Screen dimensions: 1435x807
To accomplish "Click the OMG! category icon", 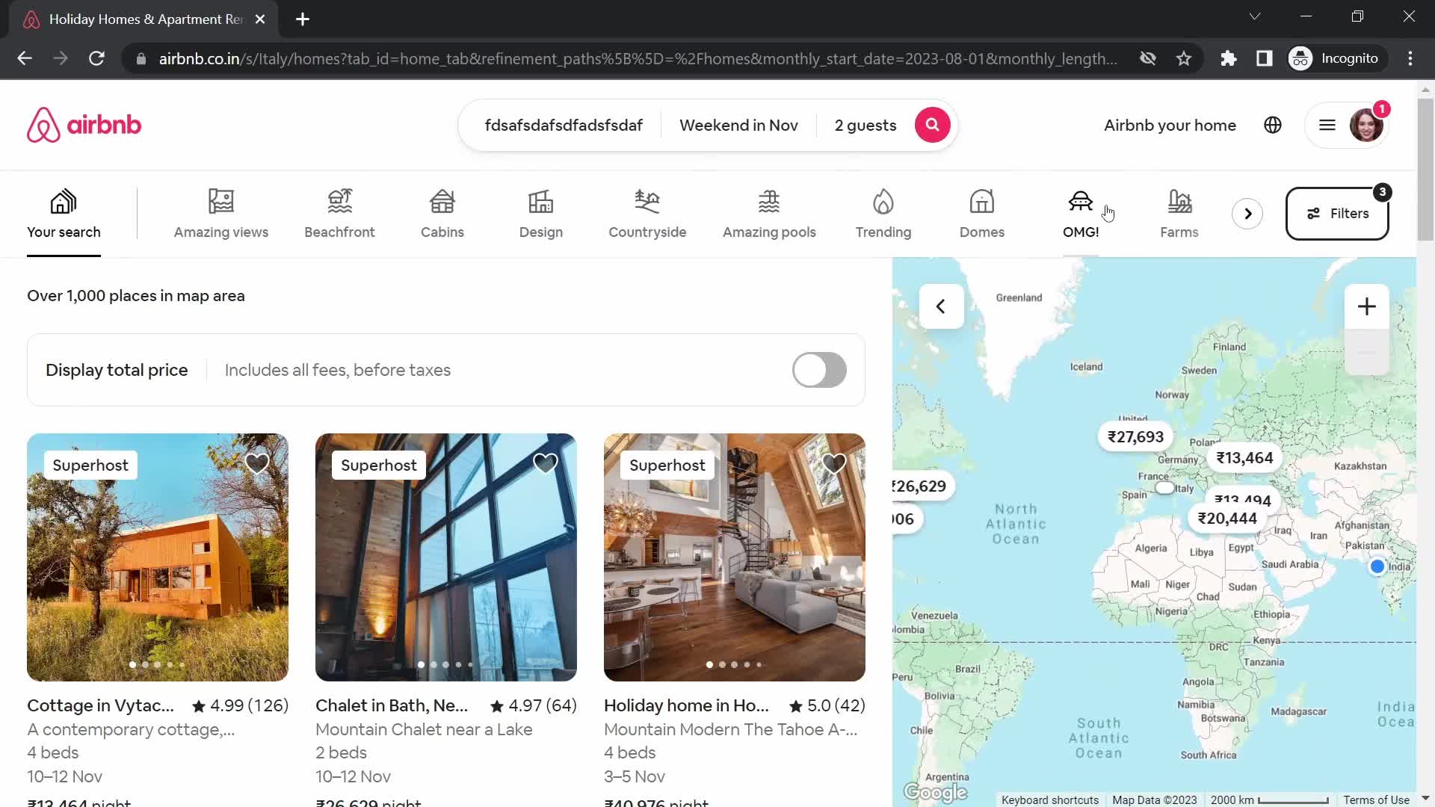I will [1080, 214].
